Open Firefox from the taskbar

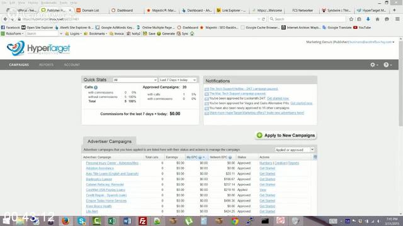[x=65, y=220]
